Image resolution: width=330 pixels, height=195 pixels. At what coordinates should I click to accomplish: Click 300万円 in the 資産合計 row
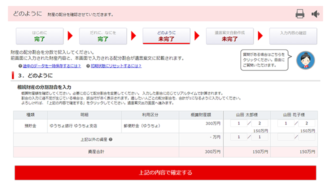click(x=212, y=151)
